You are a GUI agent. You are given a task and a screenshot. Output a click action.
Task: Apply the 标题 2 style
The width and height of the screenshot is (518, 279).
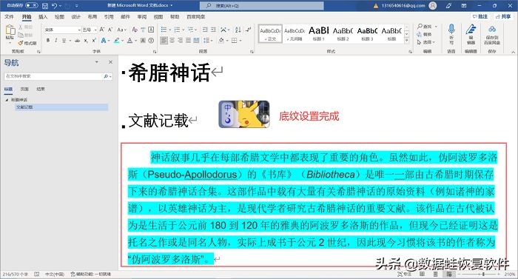coord(343,33)
